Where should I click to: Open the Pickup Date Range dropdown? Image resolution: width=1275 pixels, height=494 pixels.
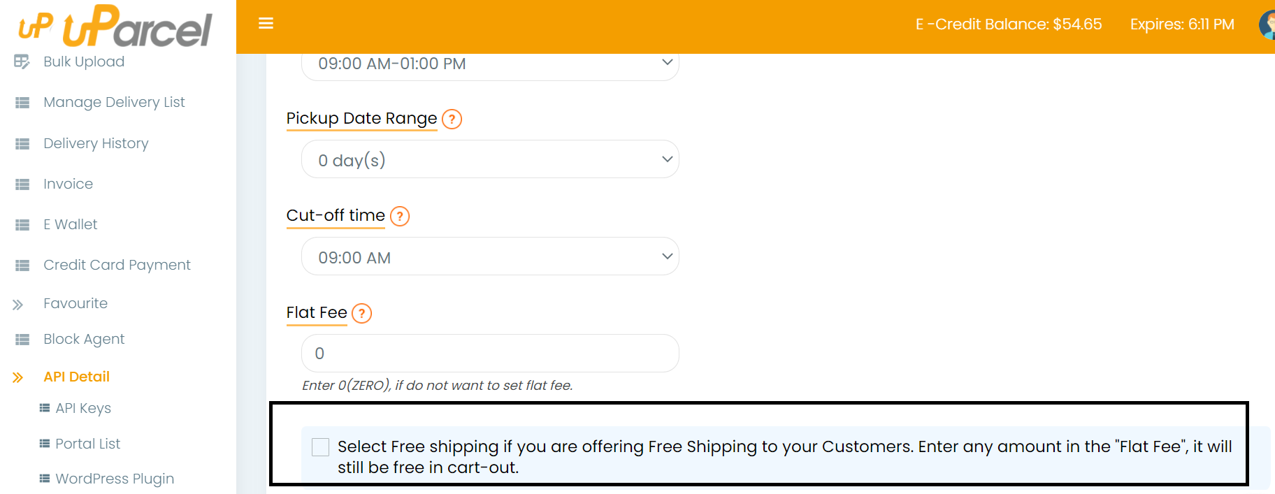(489, 159)
